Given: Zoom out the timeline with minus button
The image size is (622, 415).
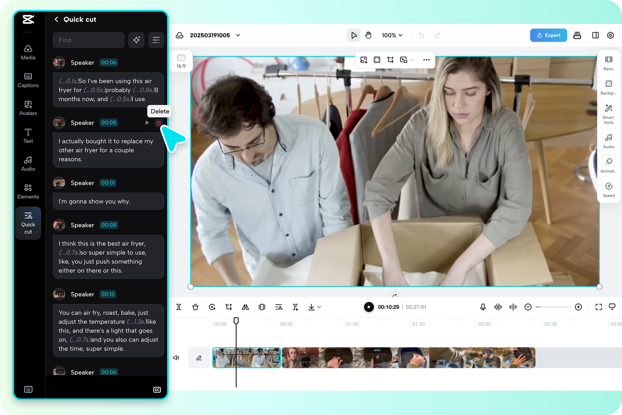Looking at the screenshot, I should 528,307.
